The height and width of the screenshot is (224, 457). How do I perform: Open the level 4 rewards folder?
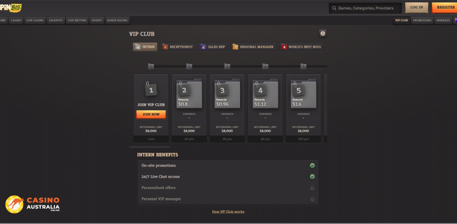(x=265, y=94)
